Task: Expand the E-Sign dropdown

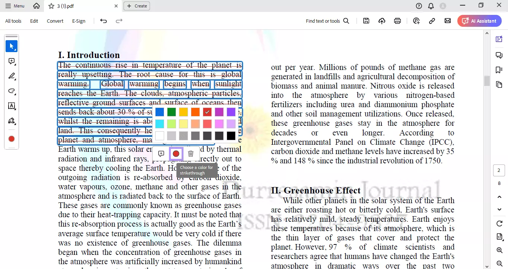Action: click(79, 21)
